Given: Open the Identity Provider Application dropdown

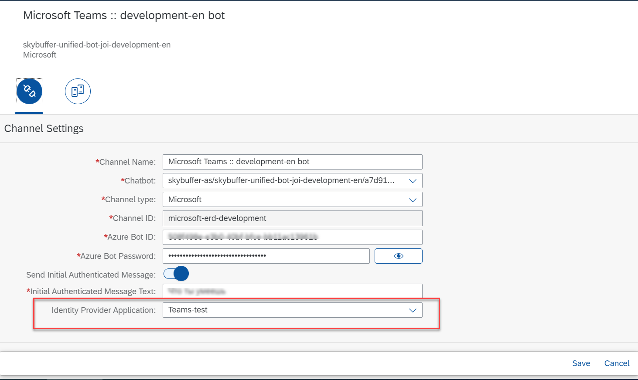Looking at the screenshot, I should click(x=292, y=310).
